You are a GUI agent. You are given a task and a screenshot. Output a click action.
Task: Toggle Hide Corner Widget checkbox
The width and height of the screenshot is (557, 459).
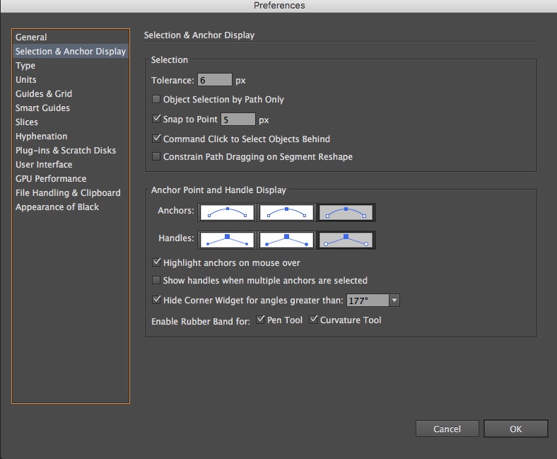[x=156, y=300]
